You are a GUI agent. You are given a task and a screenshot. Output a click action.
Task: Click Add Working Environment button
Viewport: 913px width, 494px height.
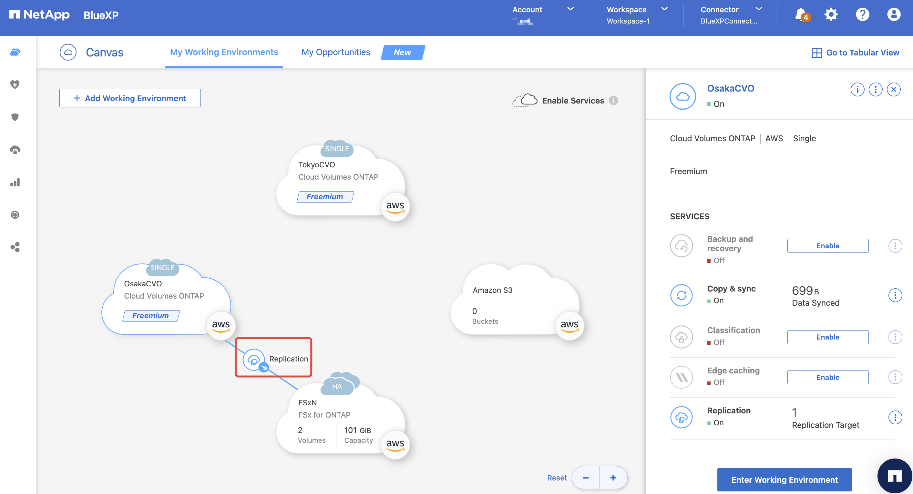pyautogui.click(x=130, y=98)
